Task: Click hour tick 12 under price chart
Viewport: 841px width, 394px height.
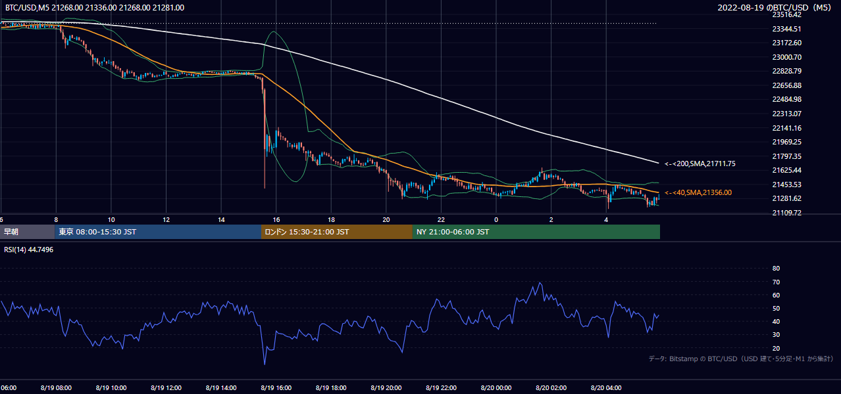Action: tap(166, 219)
